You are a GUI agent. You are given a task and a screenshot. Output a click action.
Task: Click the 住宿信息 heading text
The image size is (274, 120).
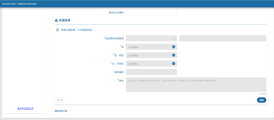point(65,20)
